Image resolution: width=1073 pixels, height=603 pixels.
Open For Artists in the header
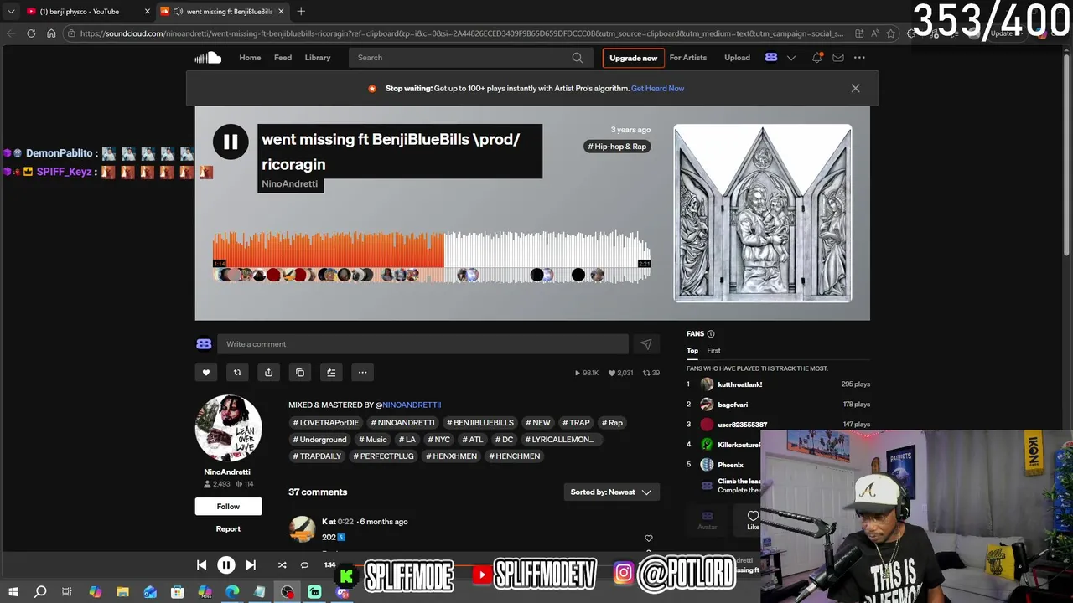tap(688, 58)
